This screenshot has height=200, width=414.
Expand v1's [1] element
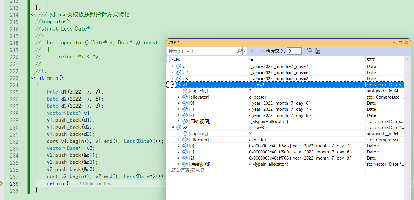[179, 109]
